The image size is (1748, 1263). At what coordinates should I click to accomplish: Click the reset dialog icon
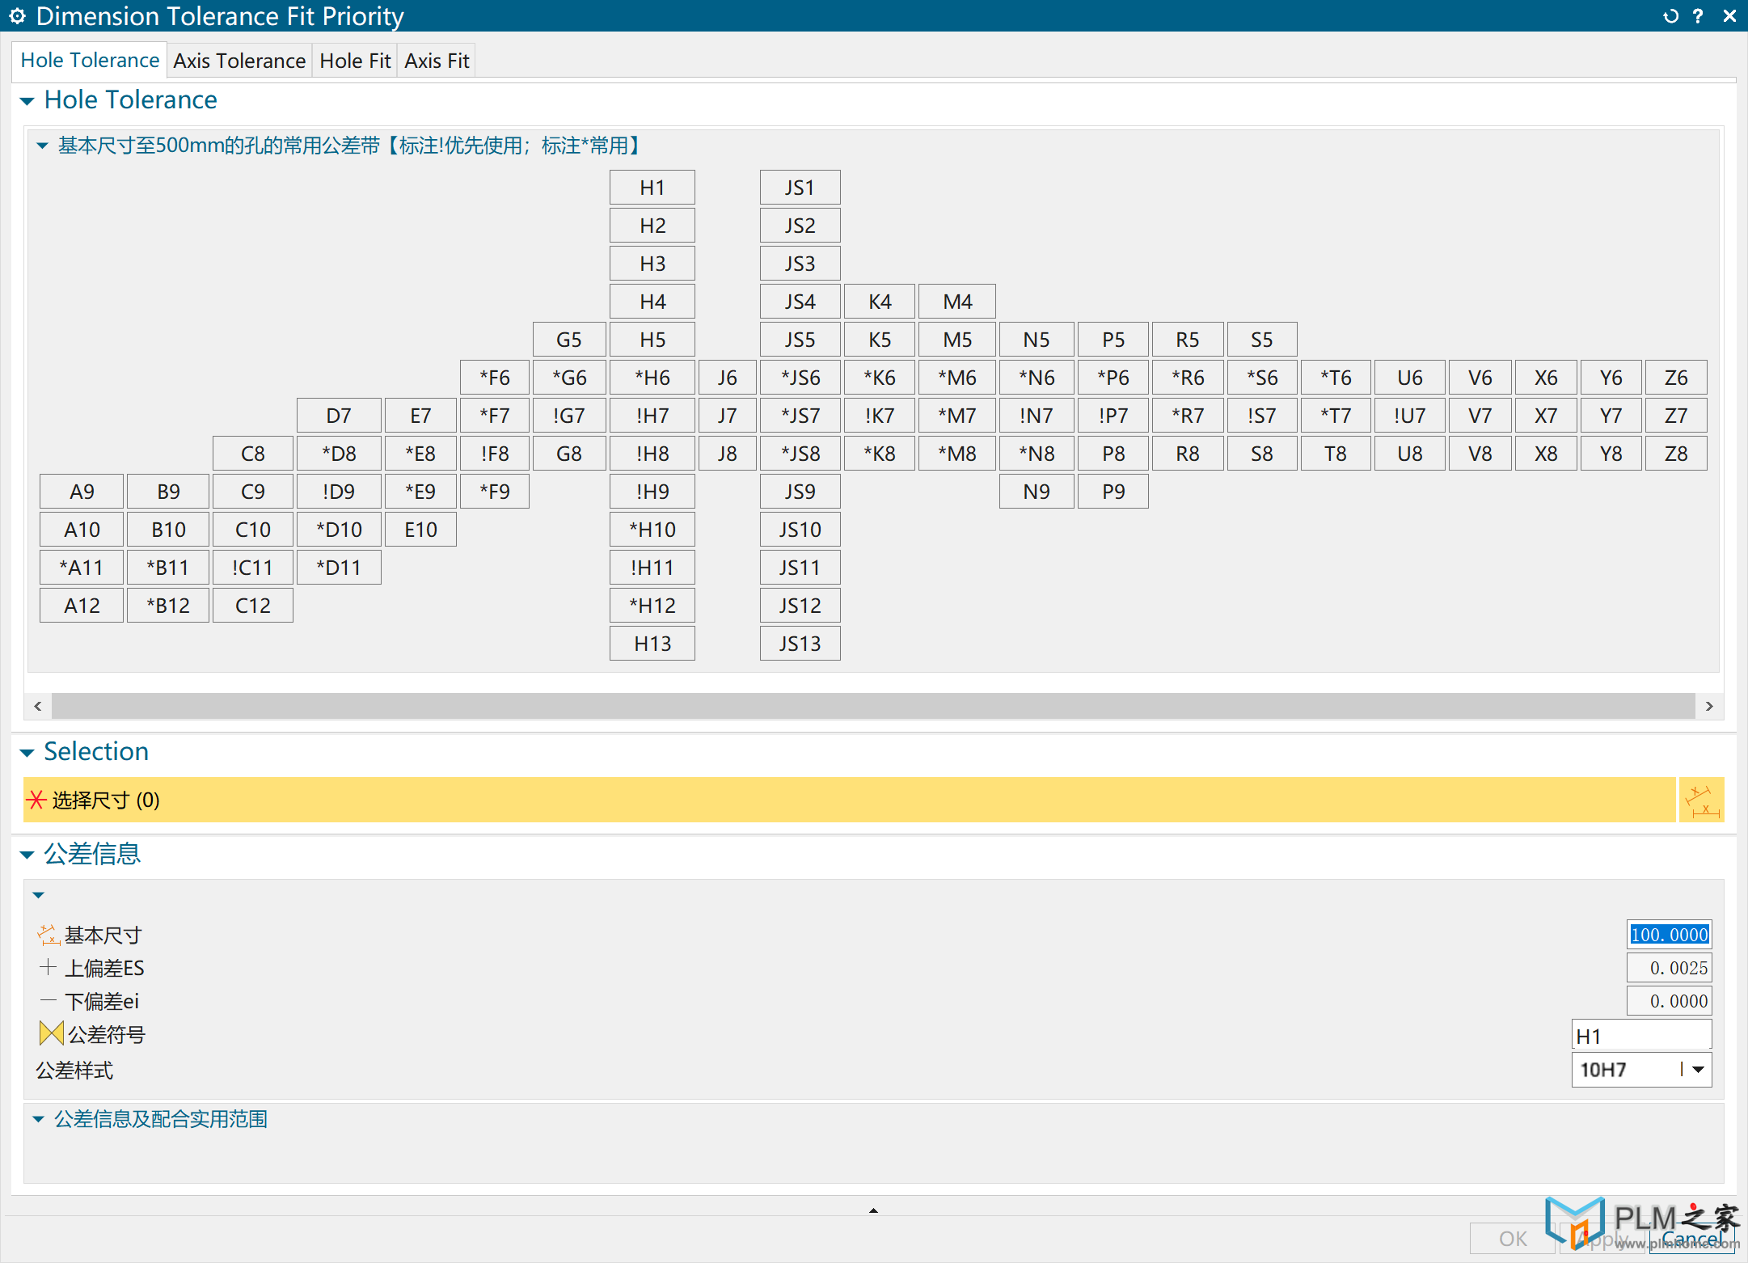(1670, 16)
